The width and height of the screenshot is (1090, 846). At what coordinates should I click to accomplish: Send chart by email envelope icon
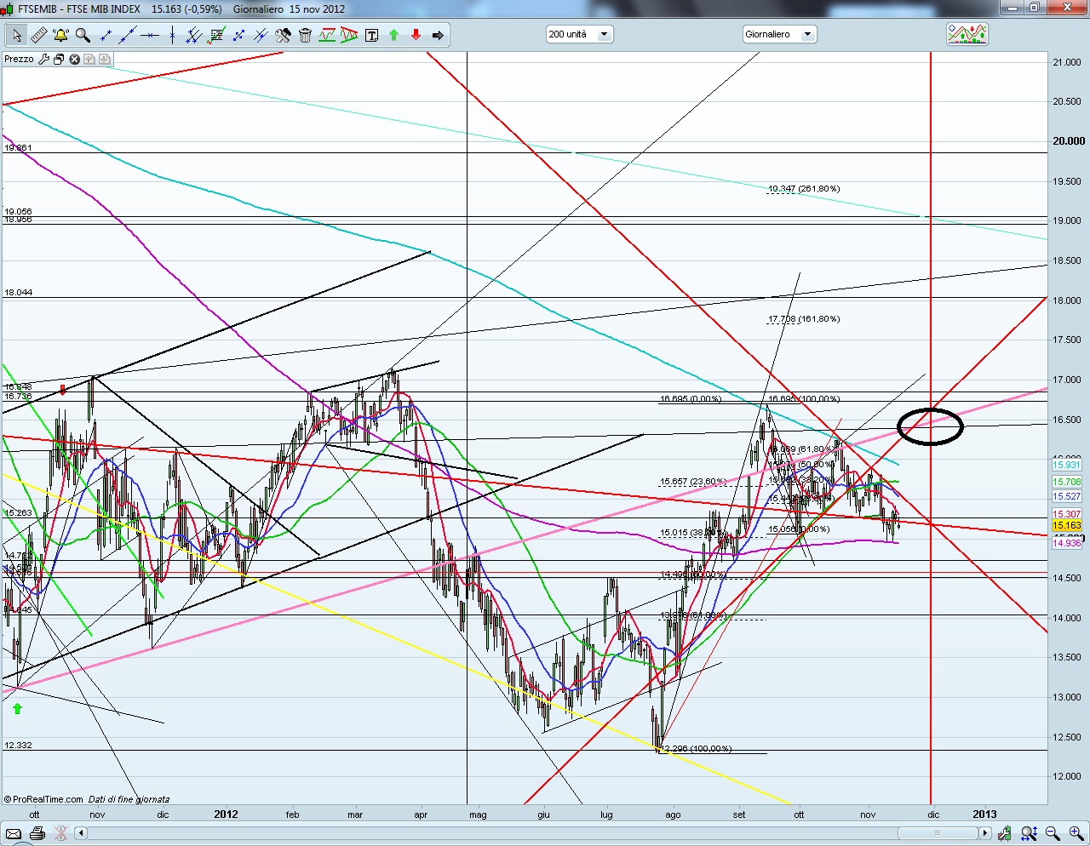click(14, 833)
